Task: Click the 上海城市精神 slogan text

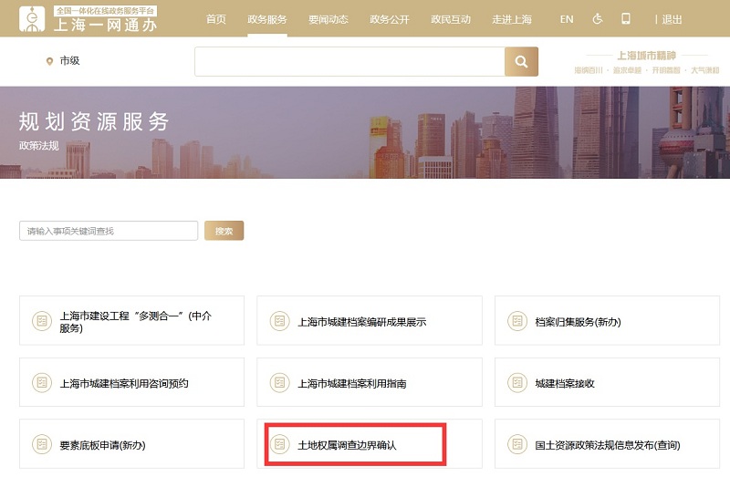Action: [x=646, y=56]
